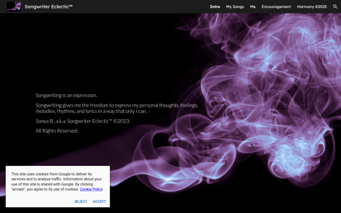Image resolution: width=341 pixels, height=213 pixels.
Task: Select the text "Songwriting is an expression."
Action: click(x=66, y=95)
